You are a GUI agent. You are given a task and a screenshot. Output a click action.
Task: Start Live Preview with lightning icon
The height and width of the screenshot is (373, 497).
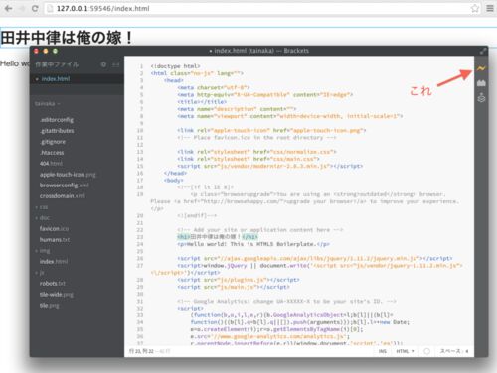(x=481, y=68)
